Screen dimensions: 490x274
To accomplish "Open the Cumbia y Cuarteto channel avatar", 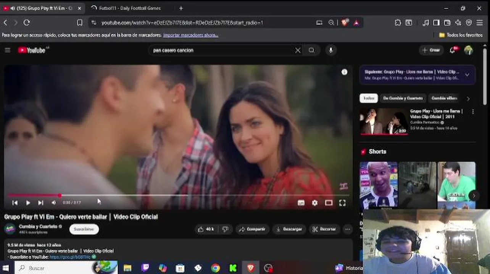I will click(x=10, y=229).
